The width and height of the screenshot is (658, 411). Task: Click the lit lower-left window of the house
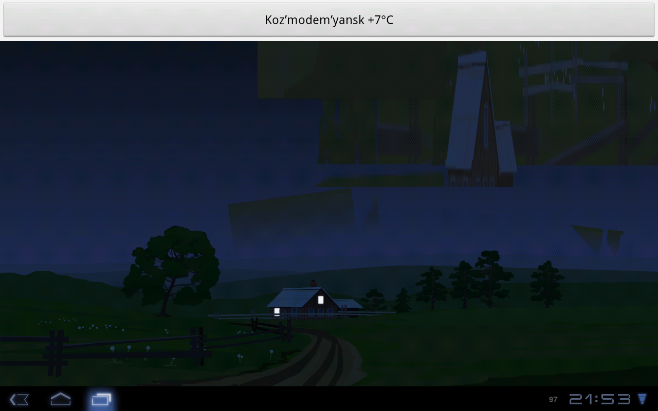tap(277, 311)
